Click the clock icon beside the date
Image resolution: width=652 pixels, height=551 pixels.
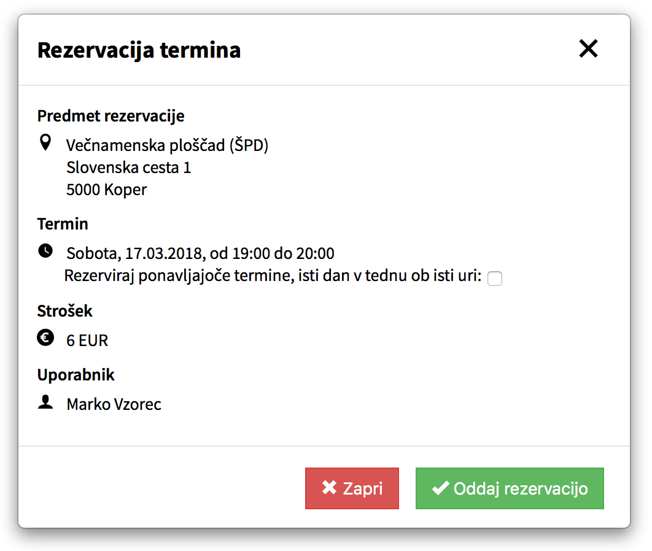45,250
